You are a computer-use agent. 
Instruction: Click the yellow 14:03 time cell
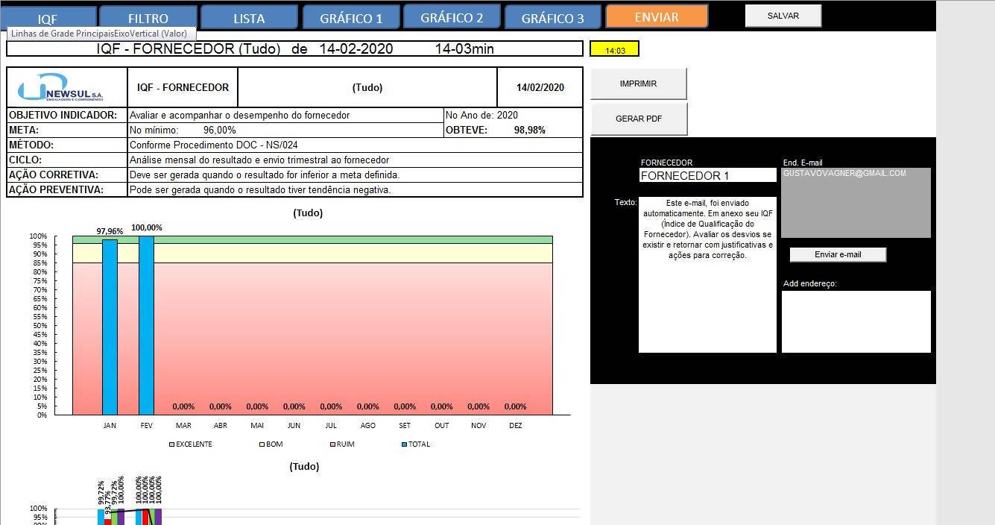point(614,50)
